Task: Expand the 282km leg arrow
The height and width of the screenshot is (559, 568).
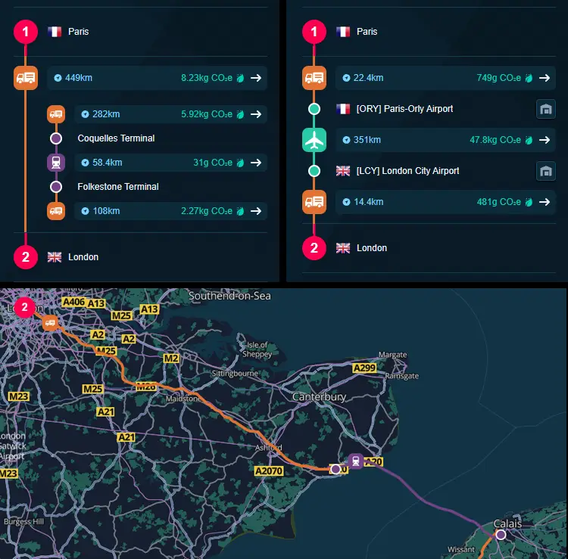Action: 256,114
